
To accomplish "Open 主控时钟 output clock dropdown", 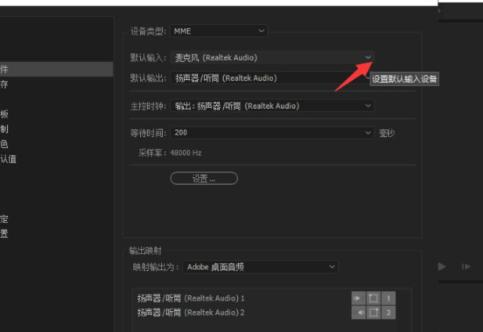I will (x=272, y=106).
